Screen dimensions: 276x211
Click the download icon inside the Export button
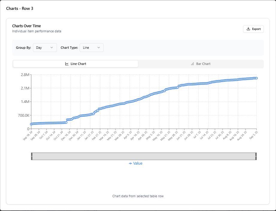coord(248,29)
